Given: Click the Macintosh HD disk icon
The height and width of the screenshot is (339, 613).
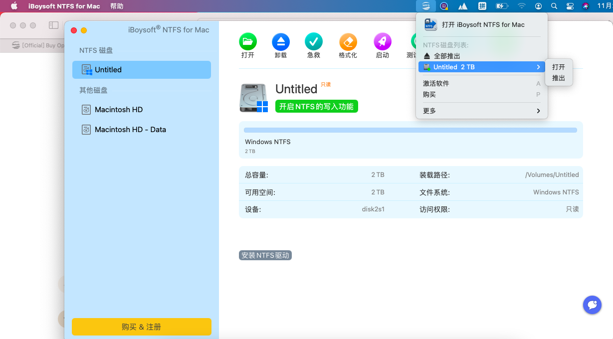Looking at the screenshot, I should point(86,110).
